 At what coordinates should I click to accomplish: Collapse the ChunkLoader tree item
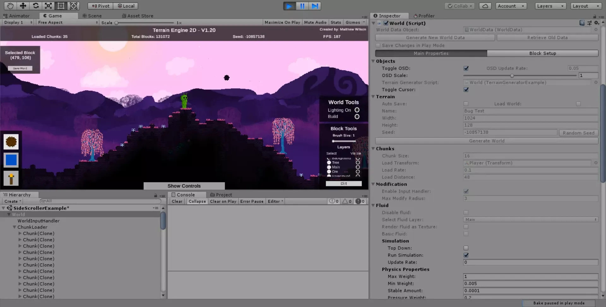coord(14,227)
